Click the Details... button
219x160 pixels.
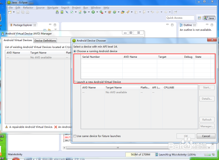[x=207, y=99]
